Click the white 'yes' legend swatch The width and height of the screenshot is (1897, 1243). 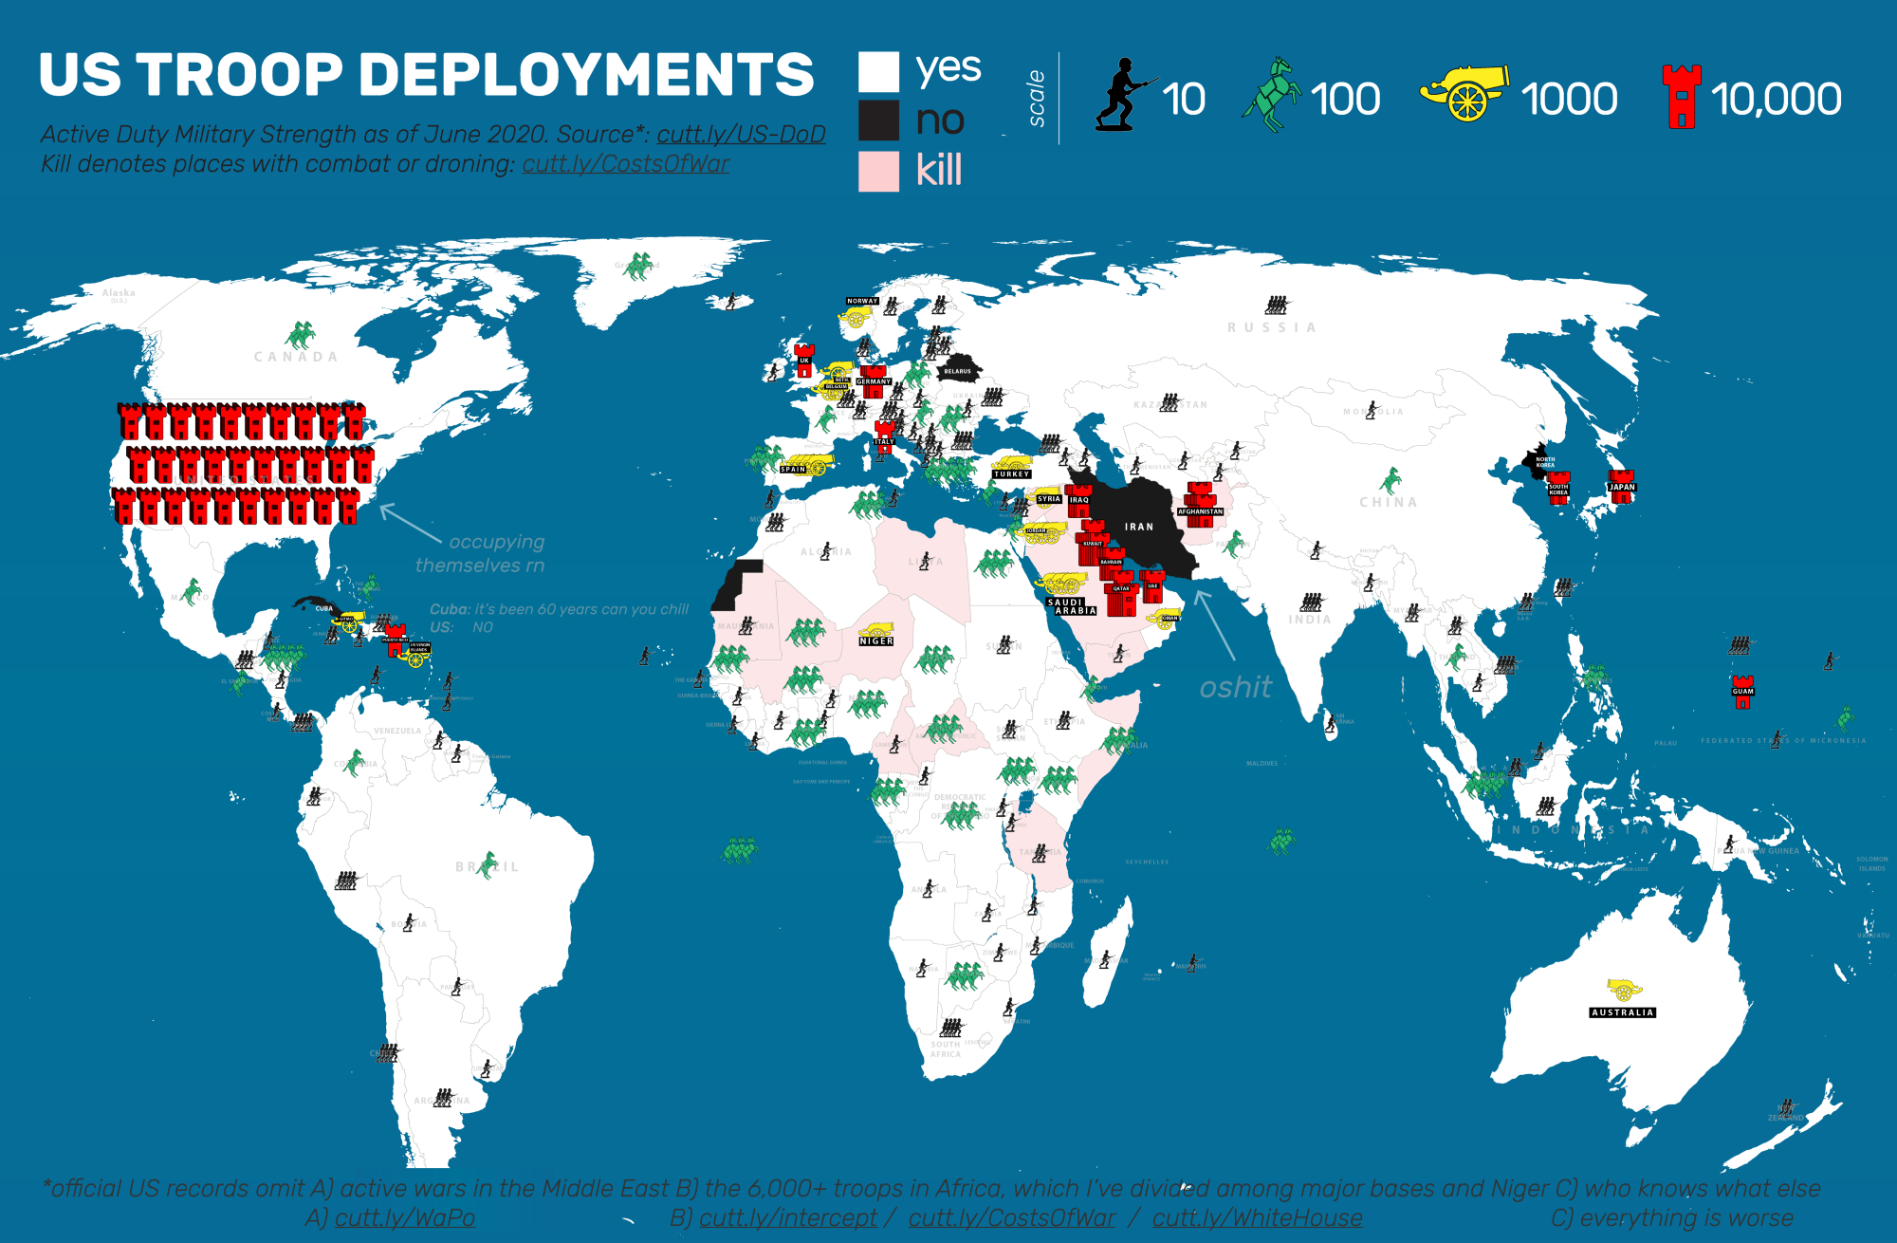pyautogui.click(x=878, y=71)
